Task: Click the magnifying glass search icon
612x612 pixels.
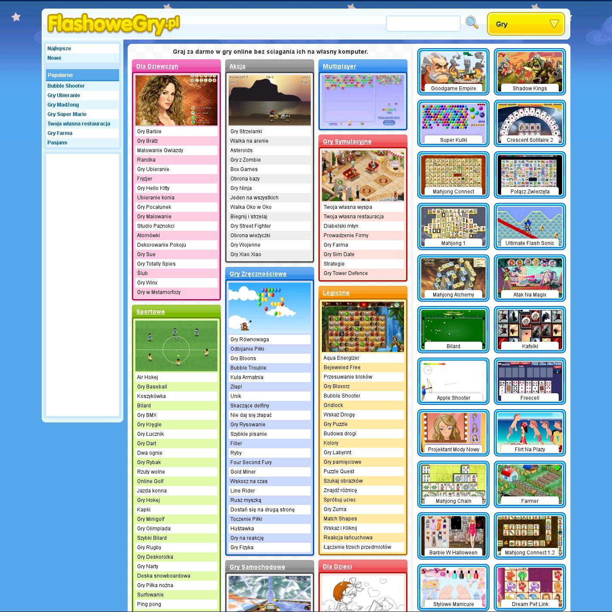Action: (x=472, y=23)
